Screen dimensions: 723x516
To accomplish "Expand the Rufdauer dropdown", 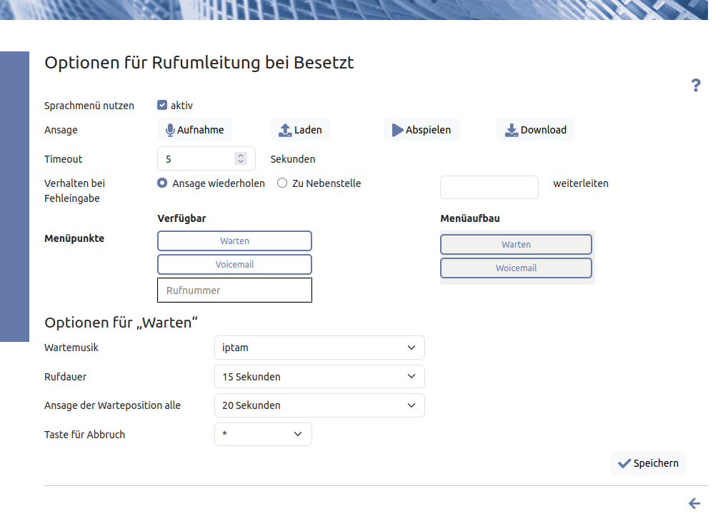I will (319, 376).
